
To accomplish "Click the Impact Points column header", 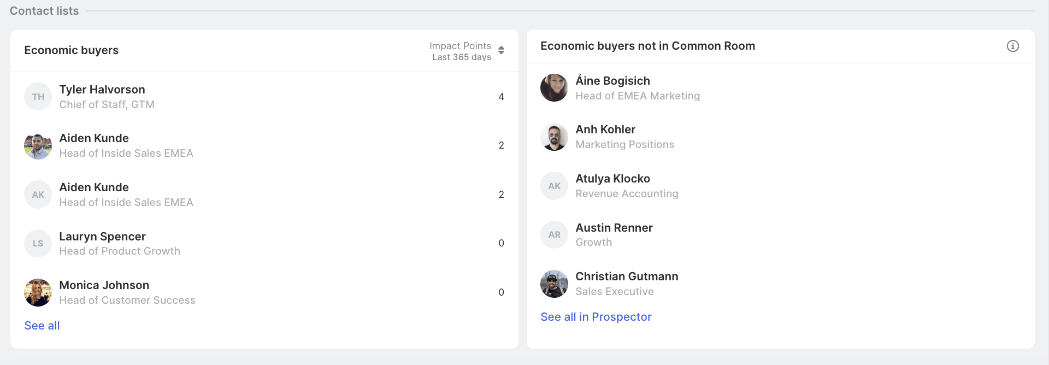I will click(460, 46).
